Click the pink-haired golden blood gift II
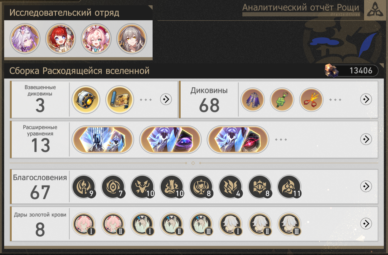Viewport: 388px width, 255px height. (x=113, y=224)
